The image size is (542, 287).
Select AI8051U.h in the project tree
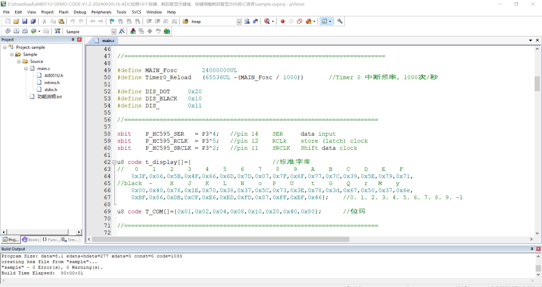click(x=54, y=75)
